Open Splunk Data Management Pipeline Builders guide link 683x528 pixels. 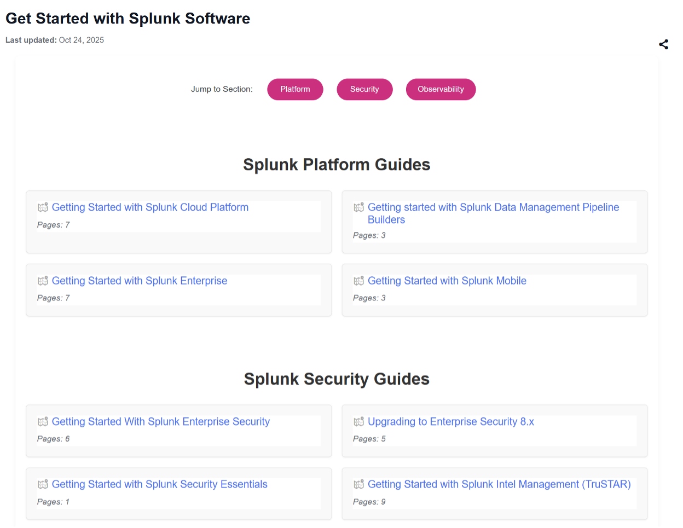493,208
